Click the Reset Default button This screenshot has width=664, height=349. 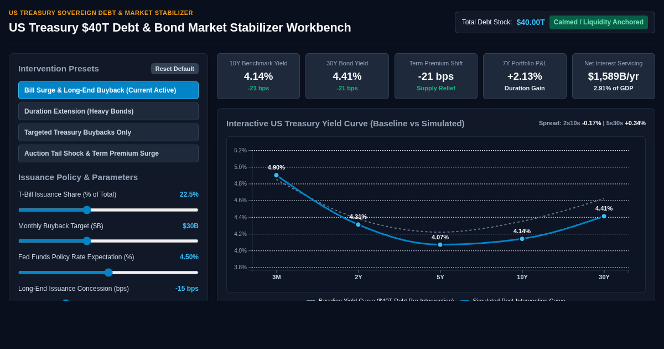pyautogui.click(x=175, y=69)
